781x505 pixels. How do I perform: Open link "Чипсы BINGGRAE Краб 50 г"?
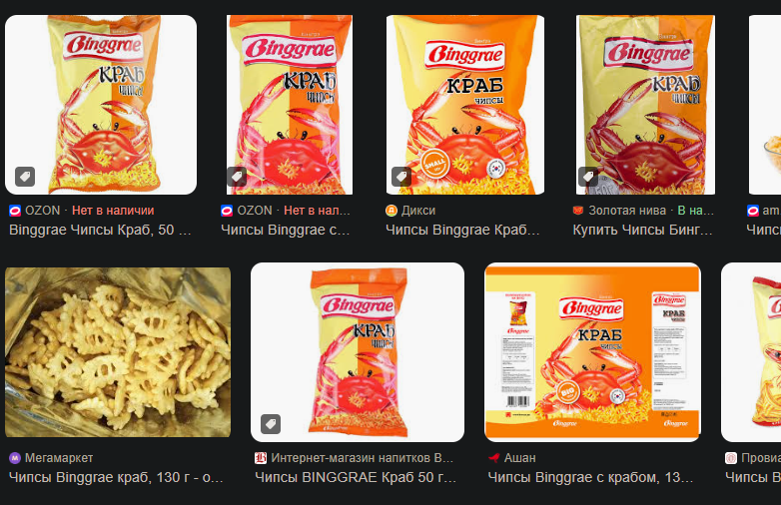click(x=356, y=477)
